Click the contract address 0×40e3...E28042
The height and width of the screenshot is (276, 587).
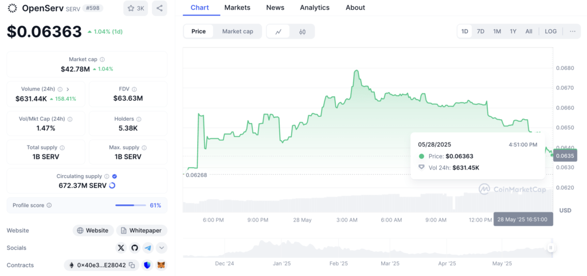pos(102,265)
